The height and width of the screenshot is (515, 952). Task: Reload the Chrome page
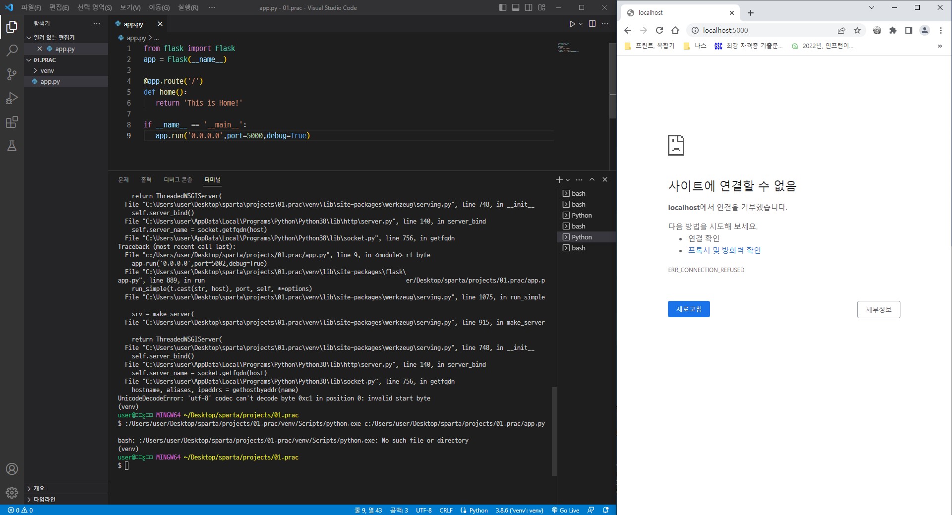tap(659, 30)
